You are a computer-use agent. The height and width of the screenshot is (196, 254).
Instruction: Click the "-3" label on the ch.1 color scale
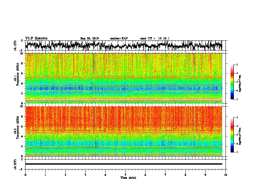(237, 64)
